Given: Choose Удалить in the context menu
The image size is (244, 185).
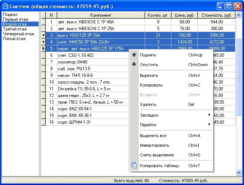Looking at the screenshot, I should tap(171, 104).
